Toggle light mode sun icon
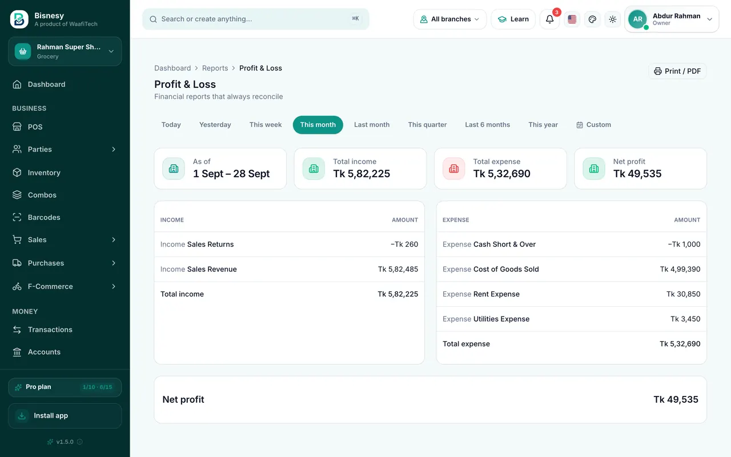This screenshot has height=457, width=731. pyautogui.click(x=613, y=19)
